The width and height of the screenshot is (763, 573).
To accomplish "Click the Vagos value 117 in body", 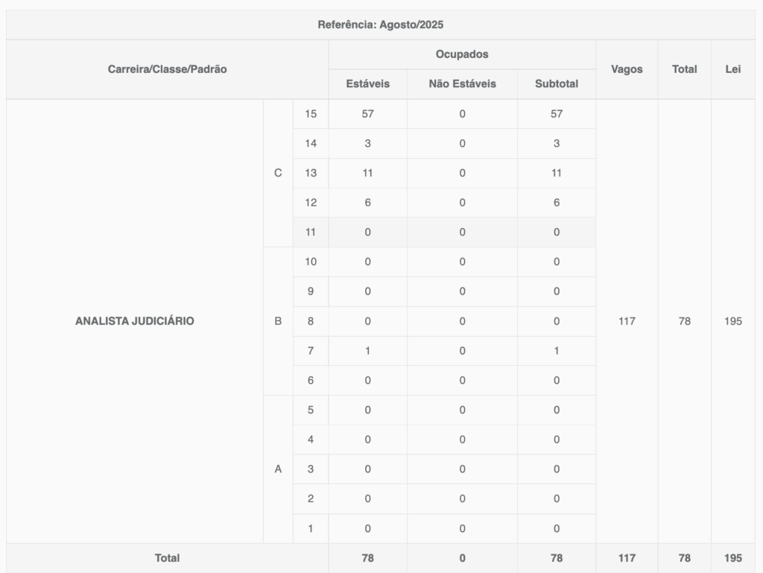I will (627, 321).
